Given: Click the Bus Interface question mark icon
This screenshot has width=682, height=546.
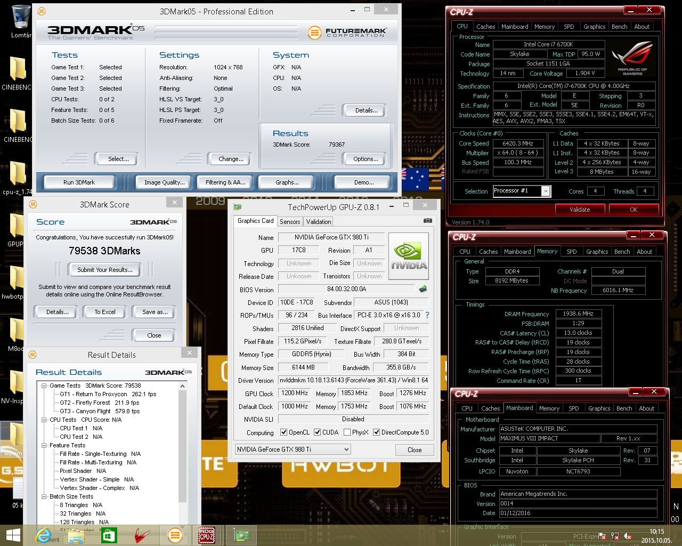Looking at the screenshot, I should point(427,315).
